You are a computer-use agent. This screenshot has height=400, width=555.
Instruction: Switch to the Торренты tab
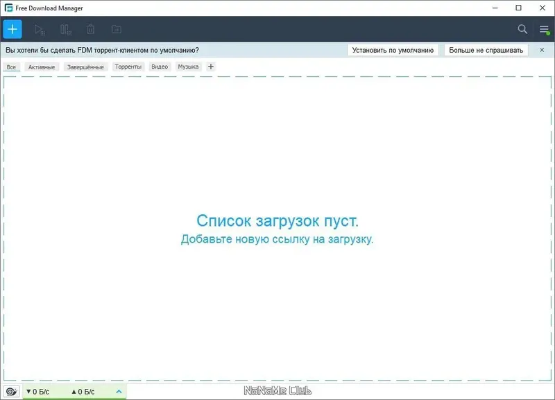coord(127,67)
